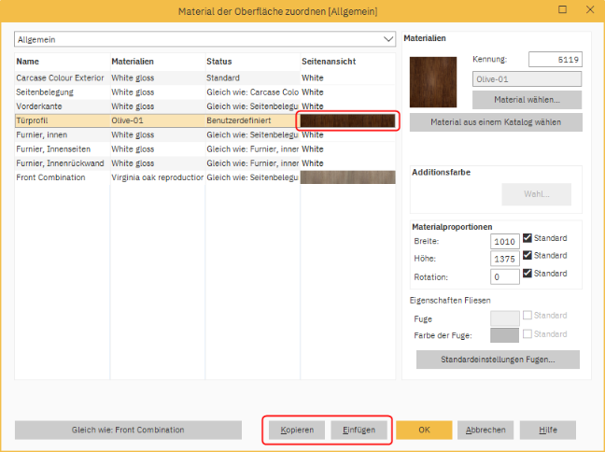
Task: Confirm with the OK button
Action: [424, 431]
